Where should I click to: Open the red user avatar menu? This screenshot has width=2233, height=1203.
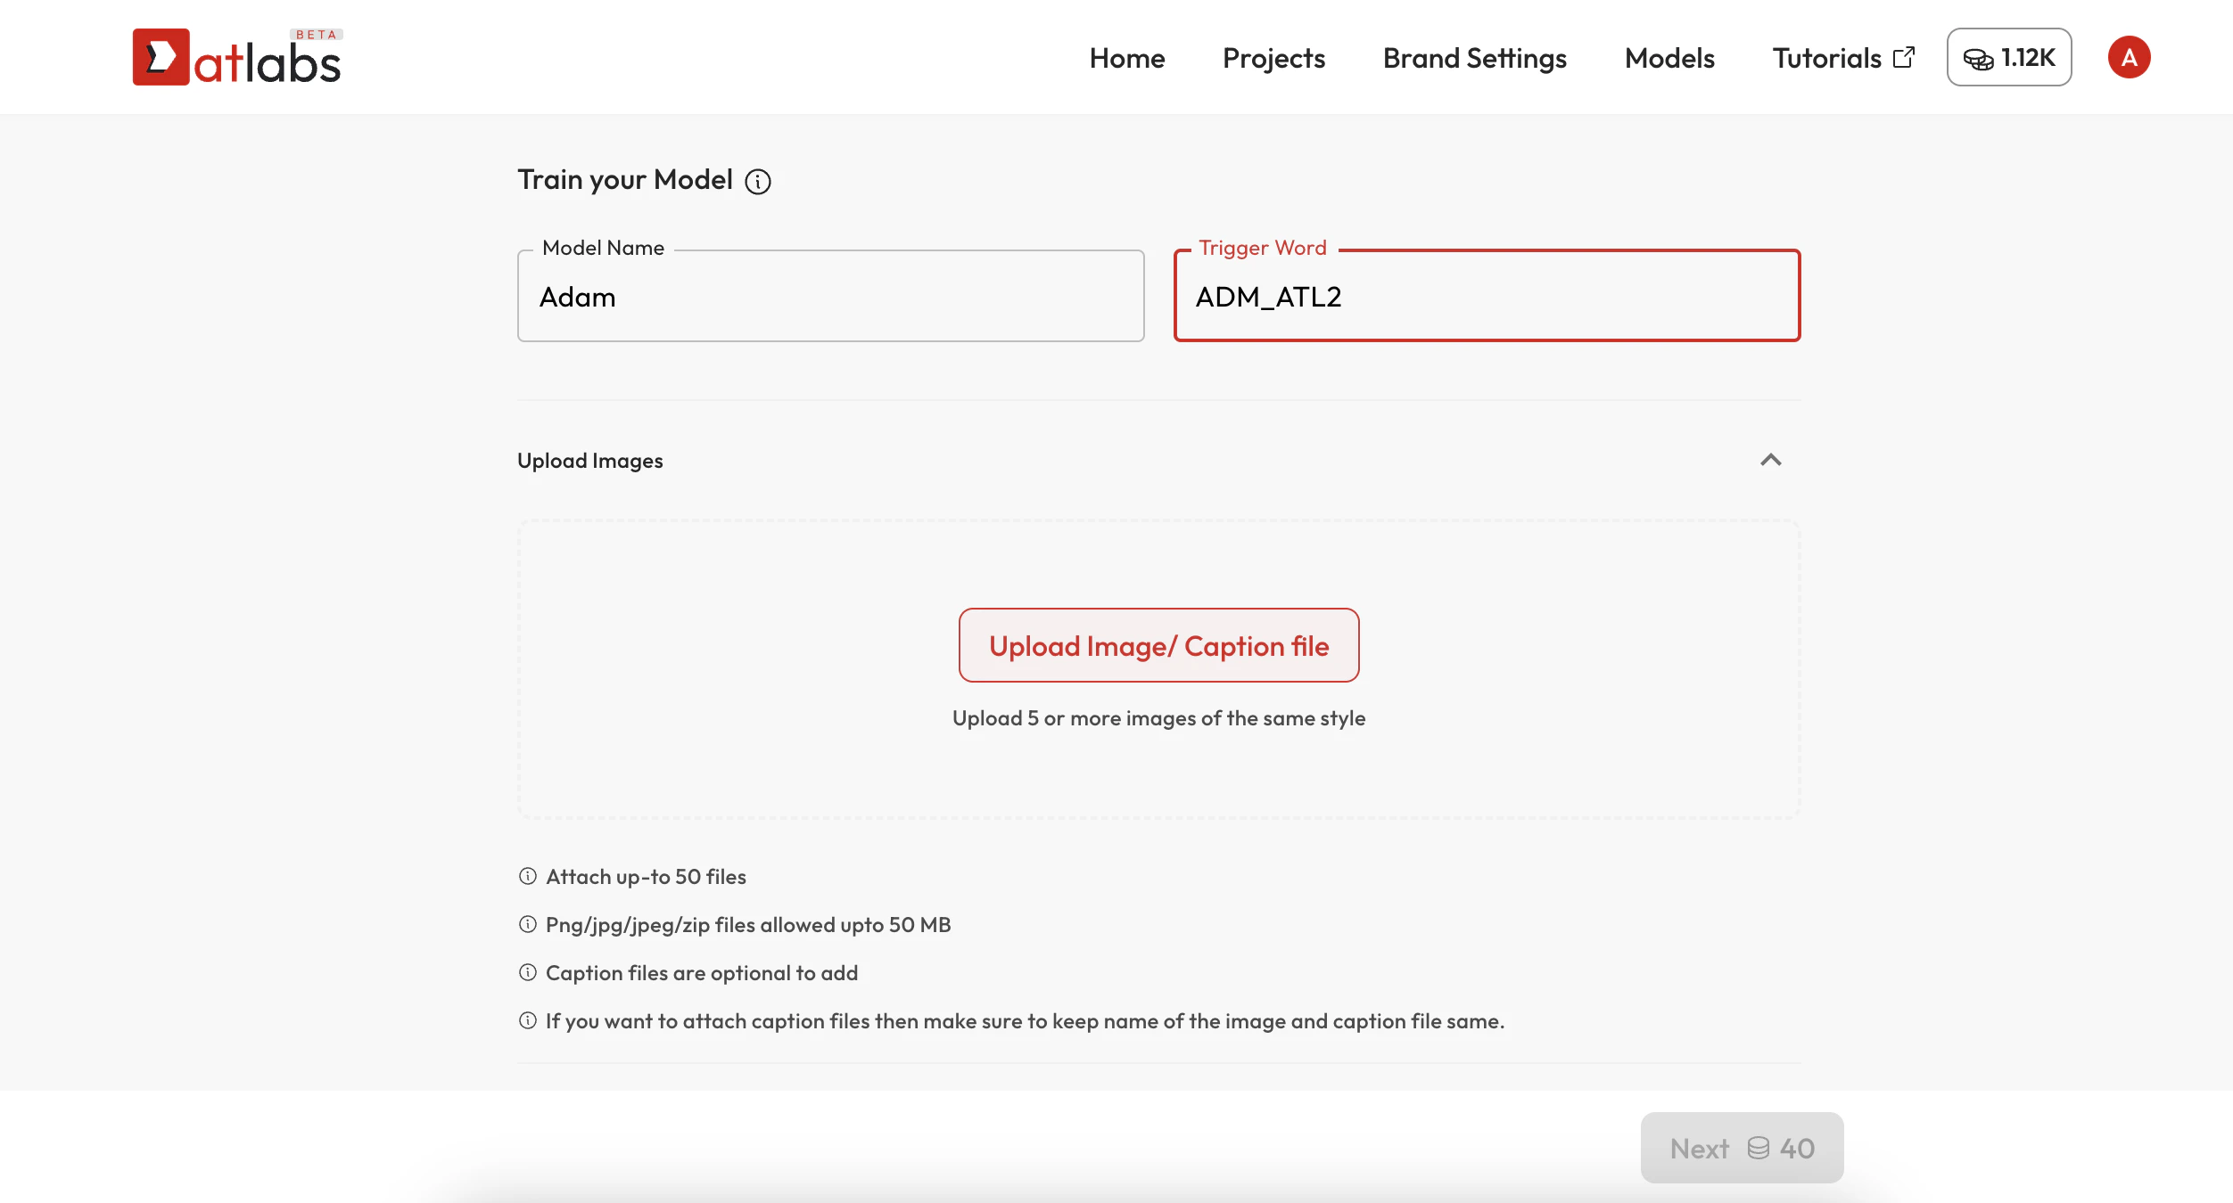pos(2129,57)
